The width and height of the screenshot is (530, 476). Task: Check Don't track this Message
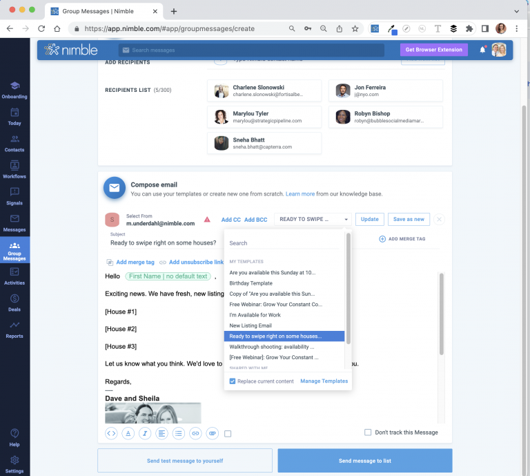point(368,432)
